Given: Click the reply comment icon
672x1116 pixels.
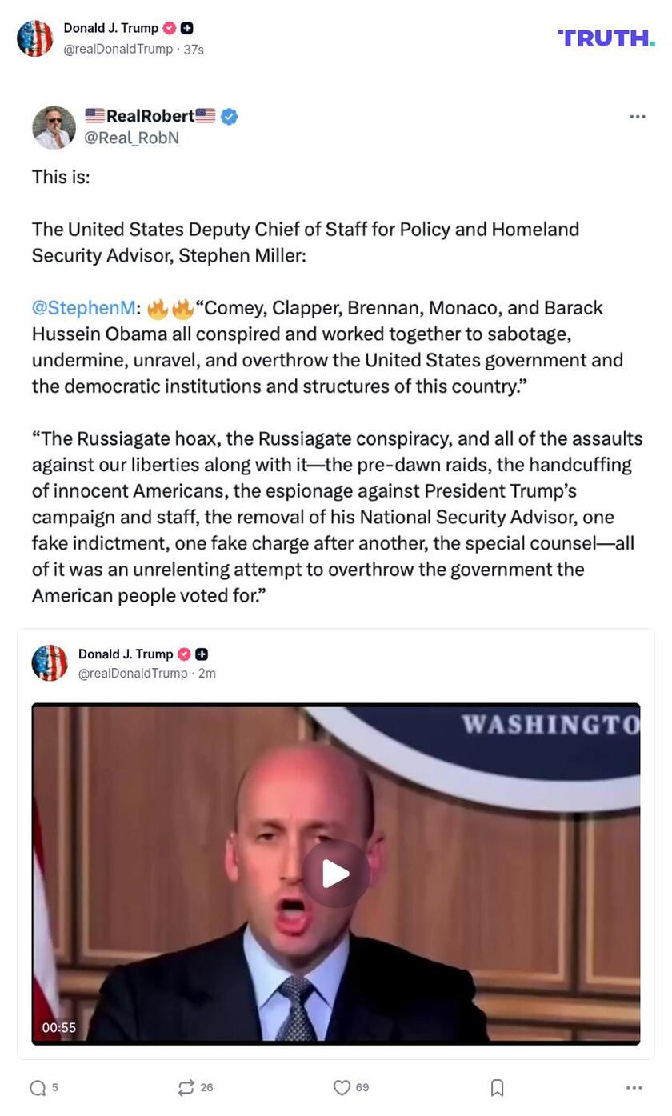Looking at the screenshot, I should click(38, 1088).
